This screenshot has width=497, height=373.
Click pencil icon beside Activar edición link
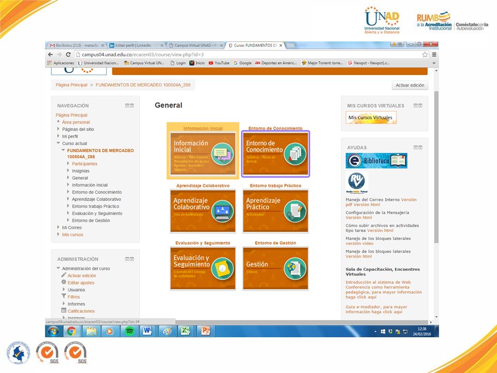pos(64,275)
